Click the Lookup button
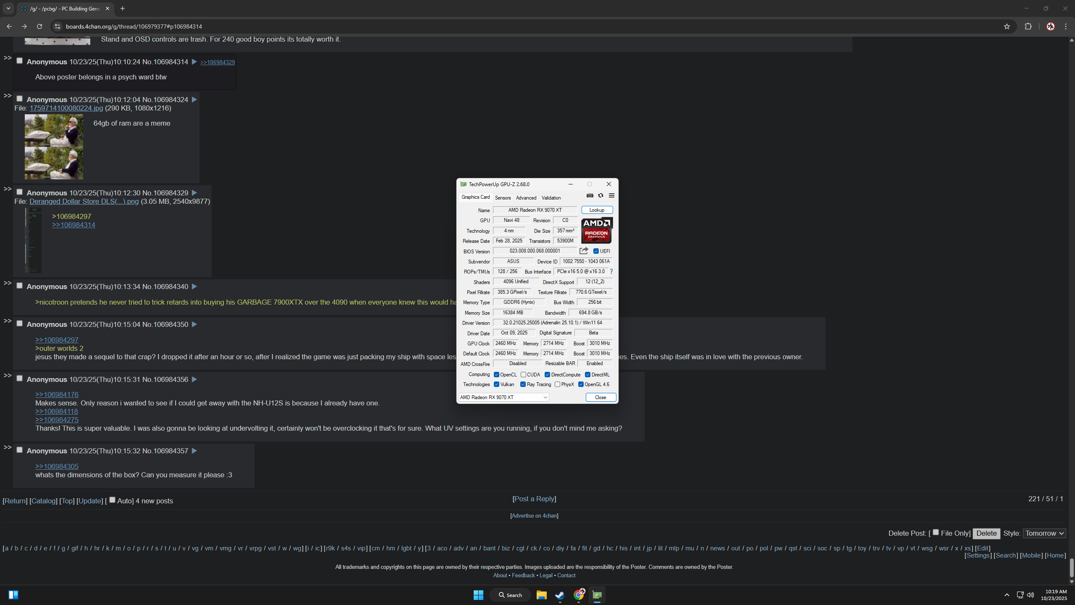The height and width of the screenshot is (605, 1075). pyautogui.click(x=597, y=210)
